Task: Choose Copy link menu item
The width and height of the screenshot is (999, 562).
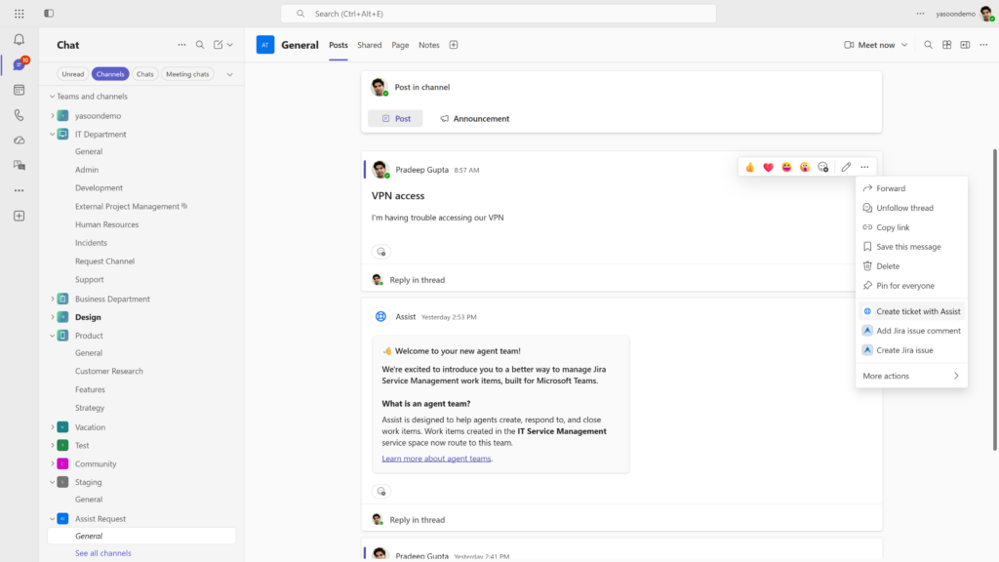Action: 911,227
